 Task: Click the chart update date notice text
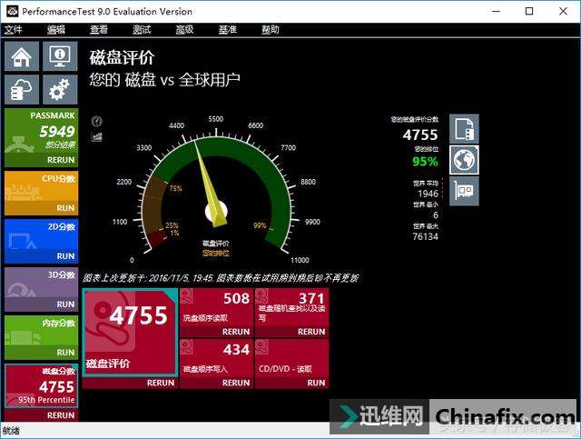(x=221, y=278)
